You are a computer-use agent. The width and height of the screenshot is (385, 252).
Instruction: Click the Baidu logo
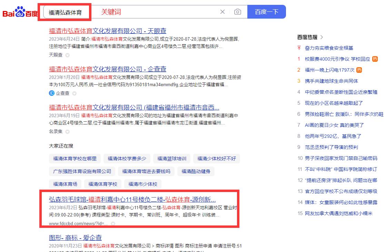(x=20, y=12)
